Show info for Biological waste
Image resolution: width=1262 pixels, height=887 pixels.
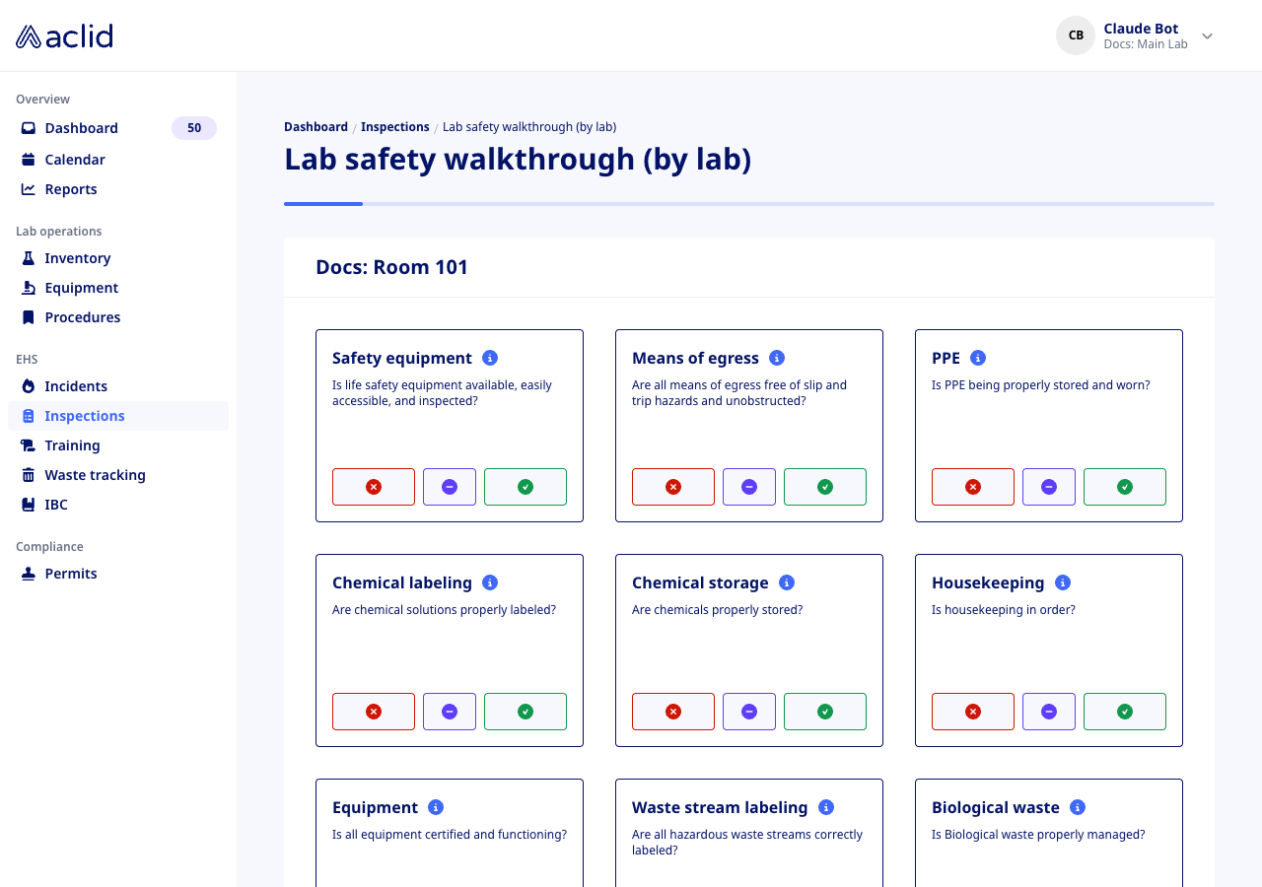pyautogui.click(x=1078, y=807)
